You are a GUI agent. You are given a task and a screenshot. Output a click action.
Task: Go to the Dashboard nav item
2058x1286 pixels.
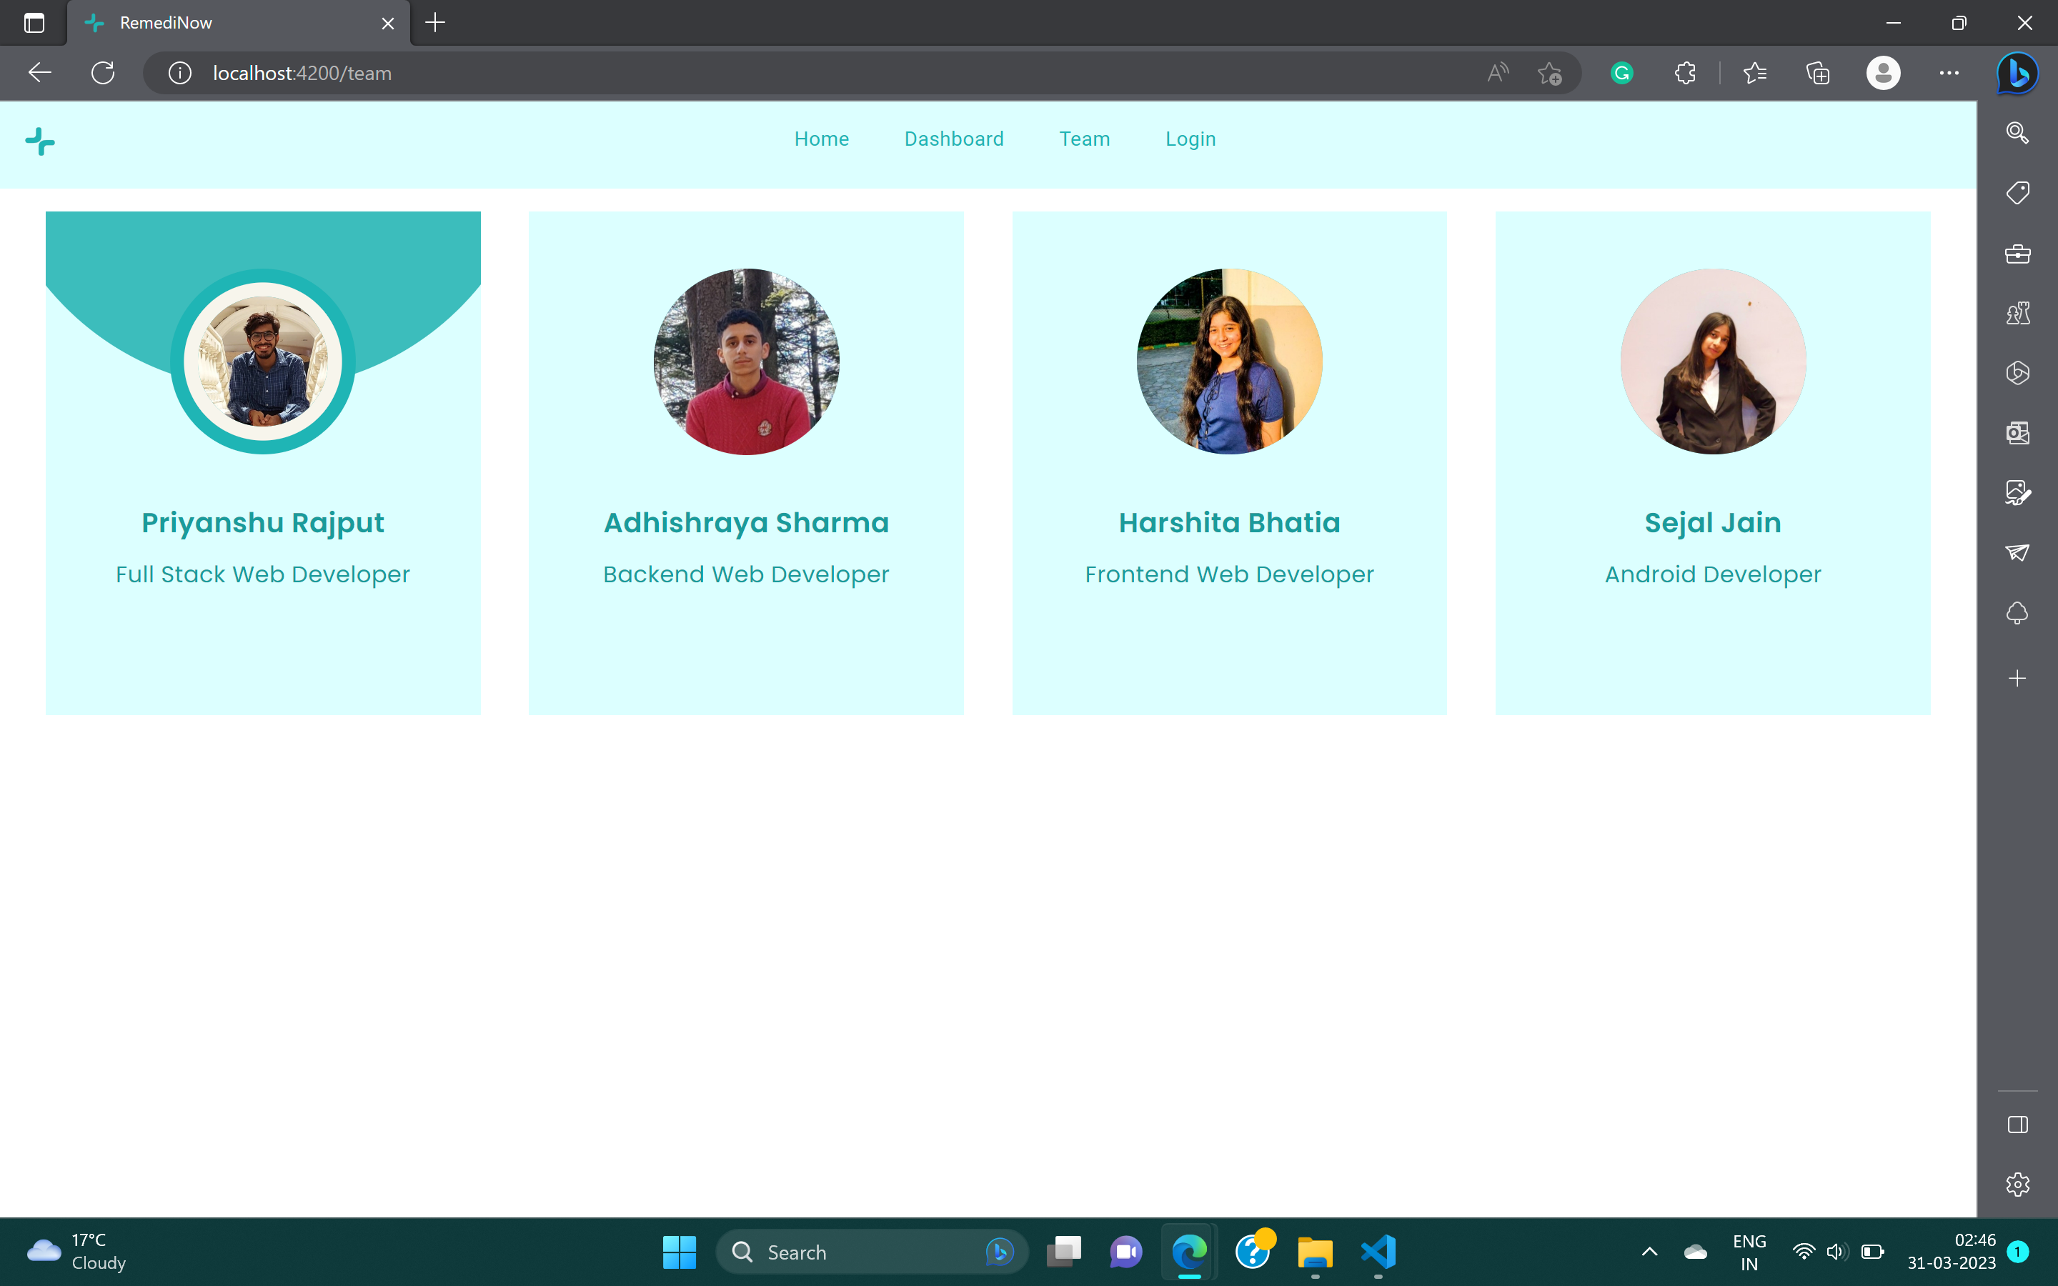pyautogui.click(x=953, y=139)
